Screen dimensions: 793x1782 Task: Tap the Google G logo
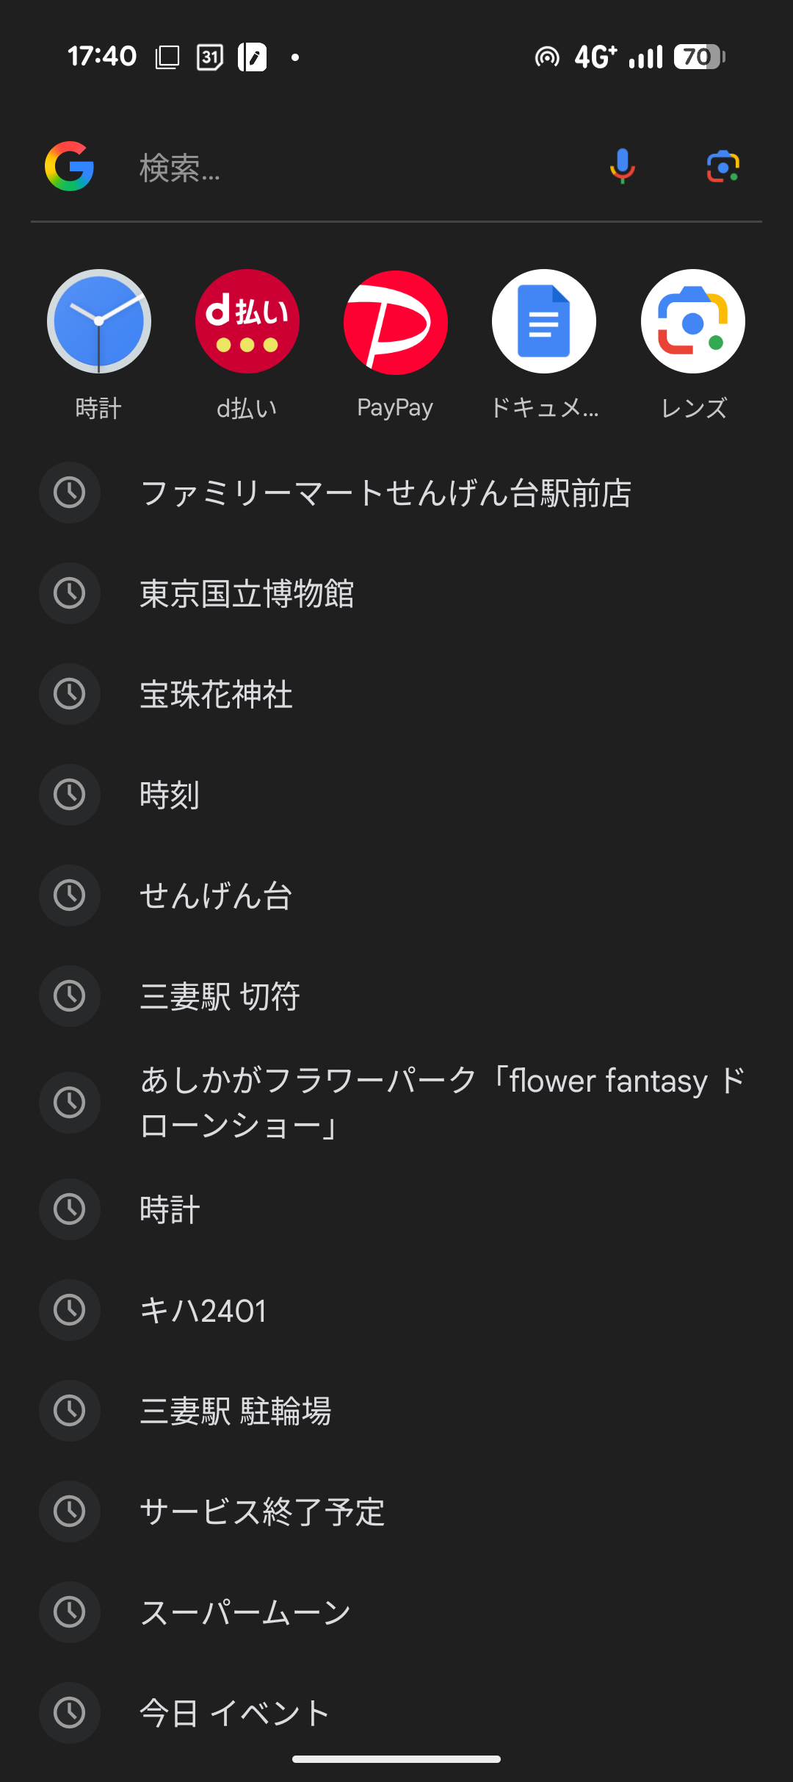tap(69, 166)
